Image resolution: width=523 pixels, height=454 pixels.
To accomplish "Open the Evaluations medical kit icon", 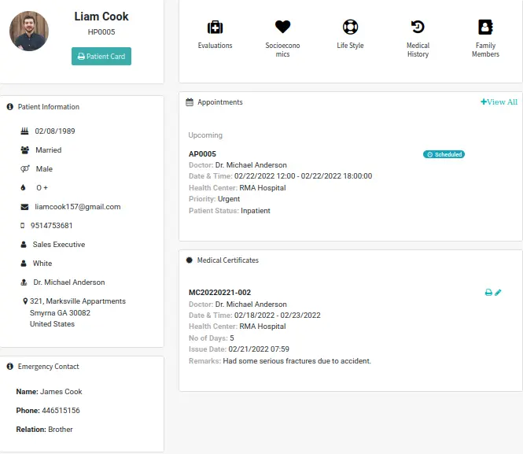I will [215, 28].
